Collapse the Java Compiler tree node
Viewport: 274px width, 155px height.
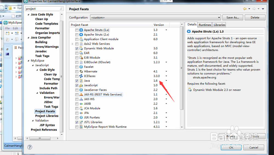click(x=28, y=38)
